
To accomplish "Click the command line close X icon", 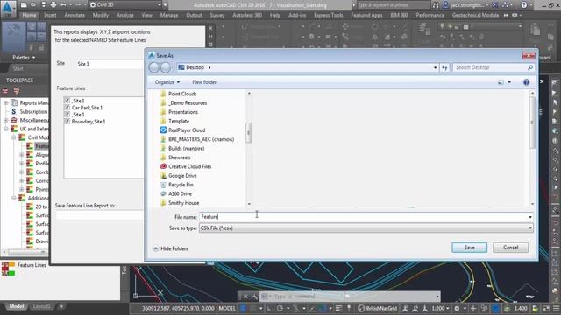I will click(245, 297).
